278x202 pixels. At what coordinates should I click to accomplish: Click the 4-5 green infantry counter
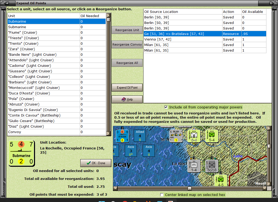click(x=221, y=180)
